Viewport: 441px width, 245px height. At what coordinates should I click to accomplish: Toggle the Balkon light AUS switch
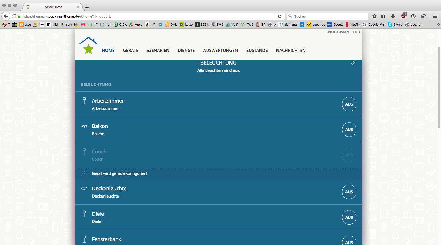click(349, 130)
